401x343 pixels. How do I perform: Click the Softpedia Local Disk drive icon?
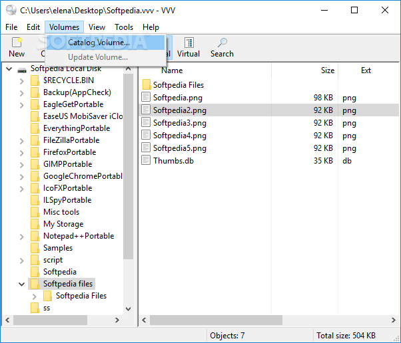[22, 70]
